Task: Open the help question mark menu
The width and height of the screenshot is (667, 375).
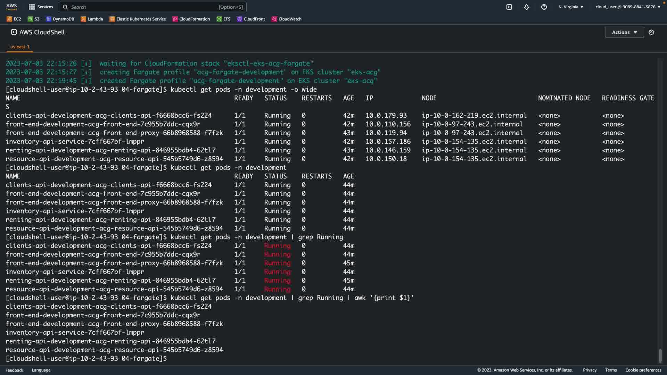Action: point(544,7)
